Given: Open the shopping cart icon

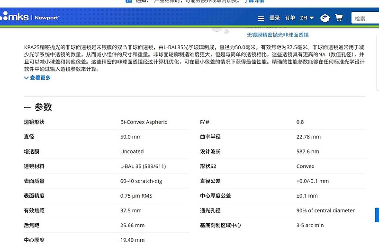Looking at the screenshot, I should [x=339, y=17].
